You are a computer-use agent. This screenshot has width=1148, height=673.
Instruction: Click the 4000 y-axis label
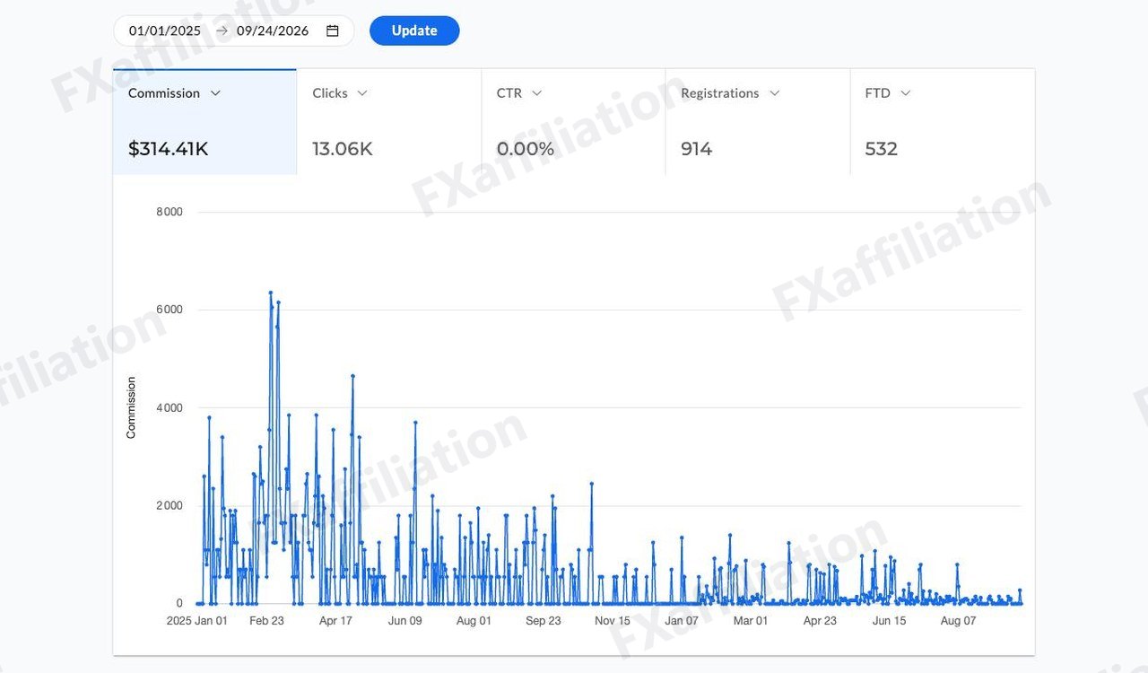tap(169, 407)
